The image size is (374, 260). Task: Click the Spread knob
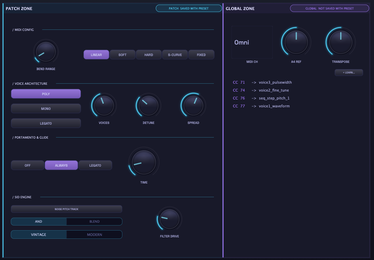coord(193,106)
